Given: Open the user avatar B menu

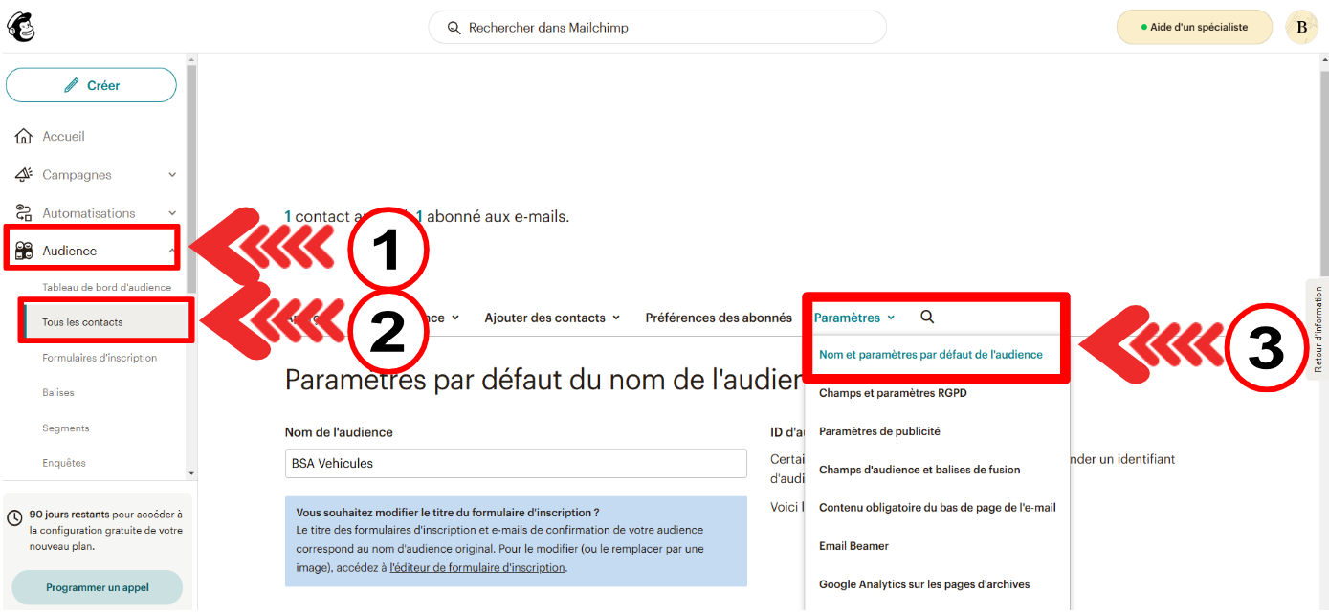Looking at the screenshot, I should coord(1301,27).
